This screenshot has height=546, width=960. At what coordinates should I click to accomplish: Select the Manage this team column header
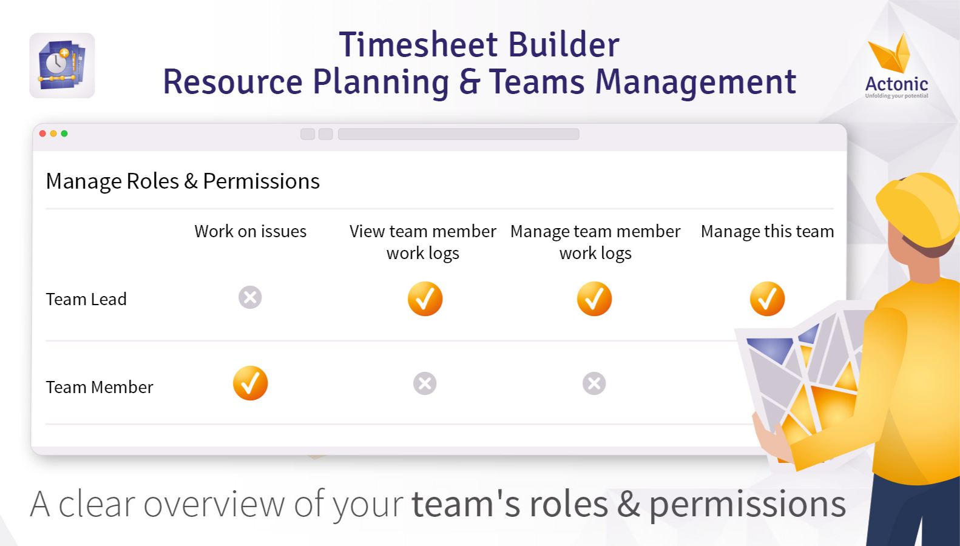pyautogui.click(x=767, y=231)
